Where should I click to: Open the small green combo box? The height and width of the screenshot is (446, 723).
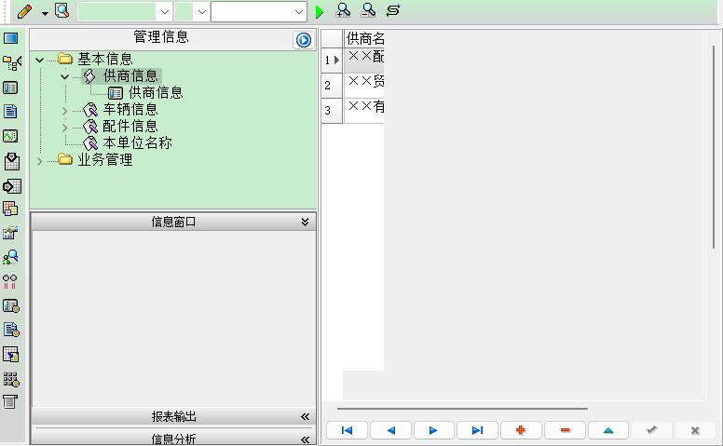point(192,12)
